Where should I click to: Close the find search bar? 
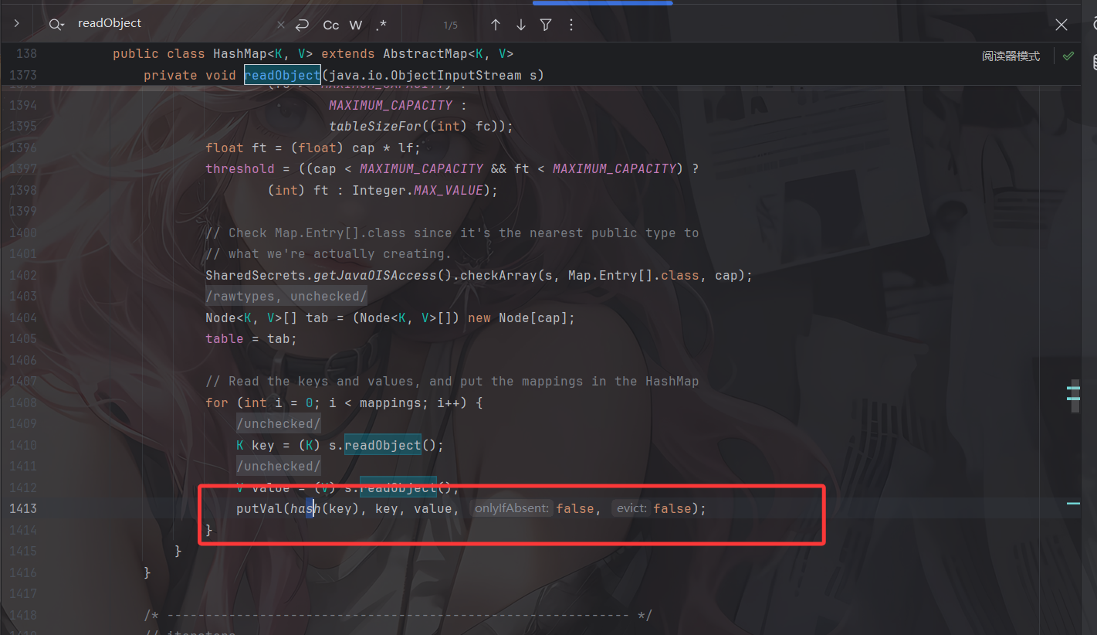(1061, 25)
